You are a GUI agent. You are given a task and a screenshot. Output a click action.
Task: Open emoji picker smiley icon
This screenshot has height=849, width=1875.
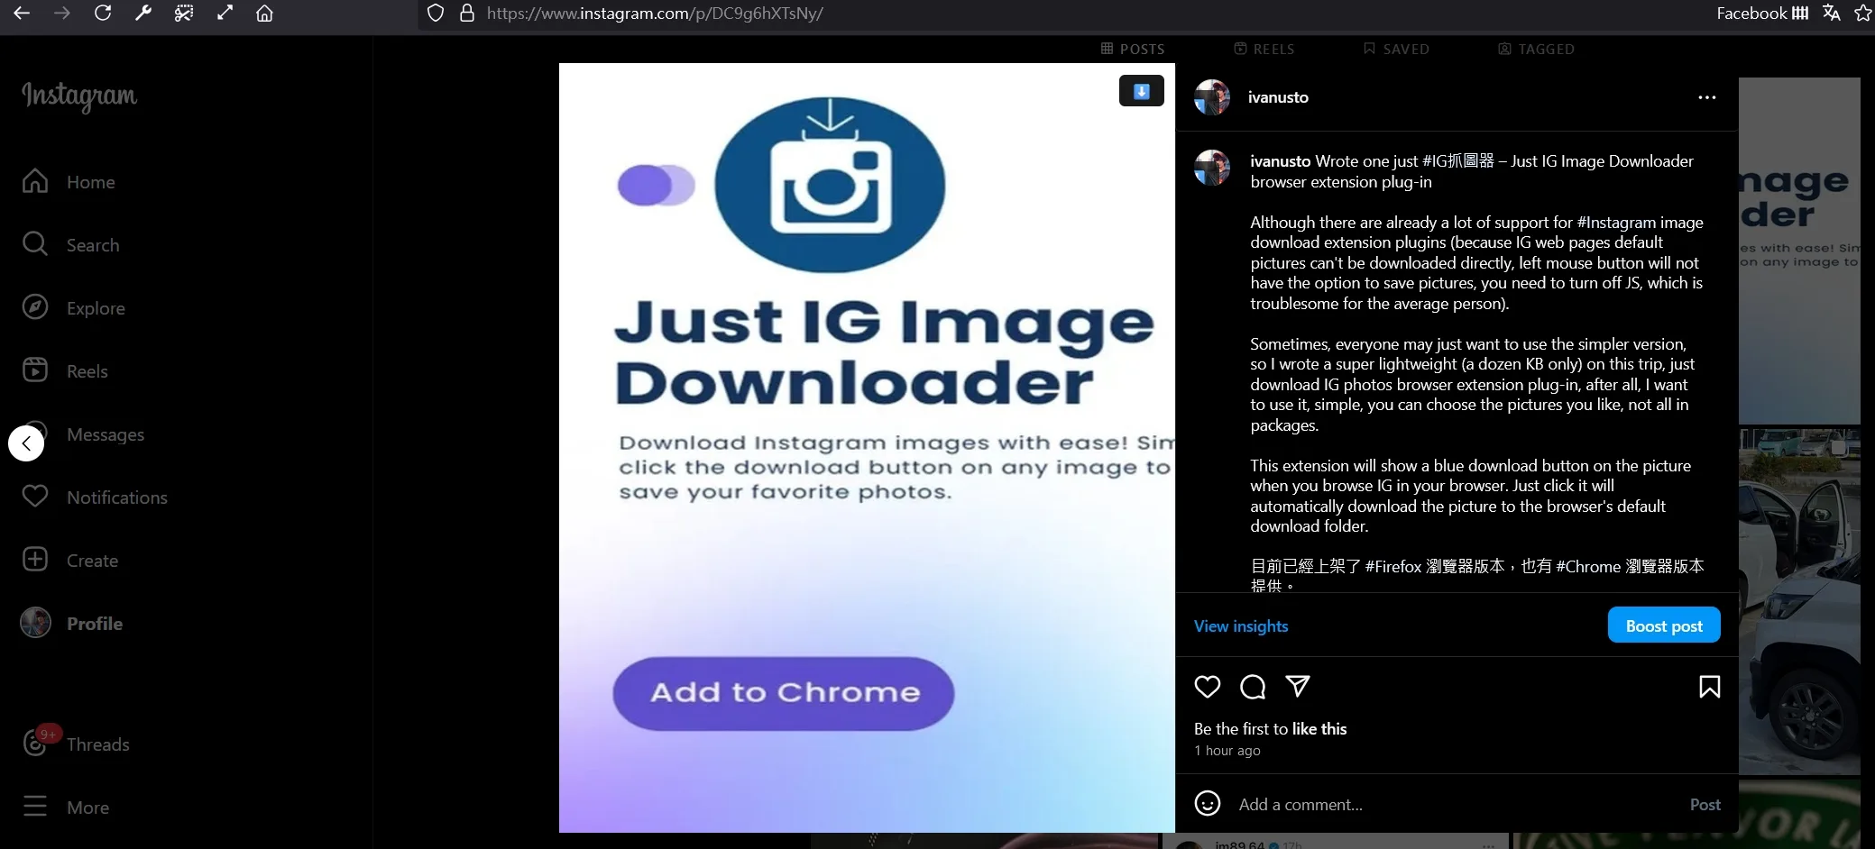pos(1208,803)
